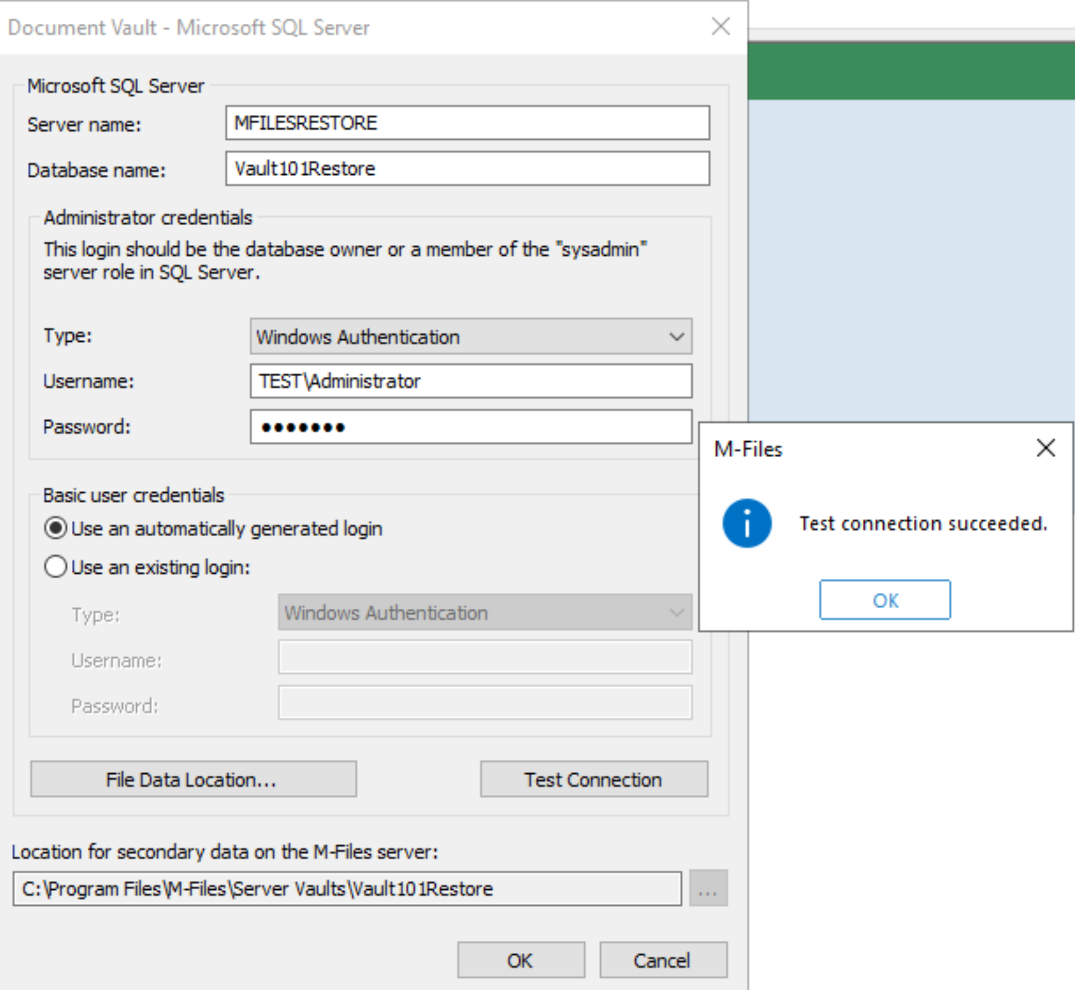The image size is (1075, 990).
Task: Close the Document Vault dialog window
Action: (721, 26)
